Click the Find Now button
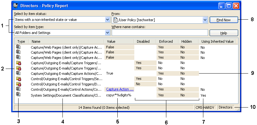Image resolution: width=257 pixels, height=125 pixels. click(x=224, y=20)
